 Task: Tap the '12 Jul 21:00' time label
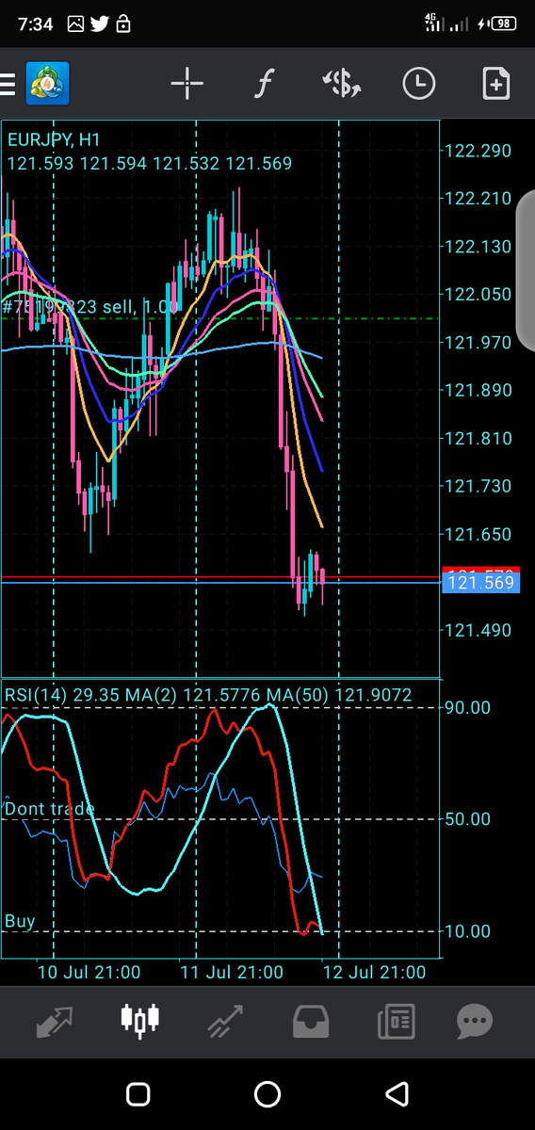tap(374, 972)
